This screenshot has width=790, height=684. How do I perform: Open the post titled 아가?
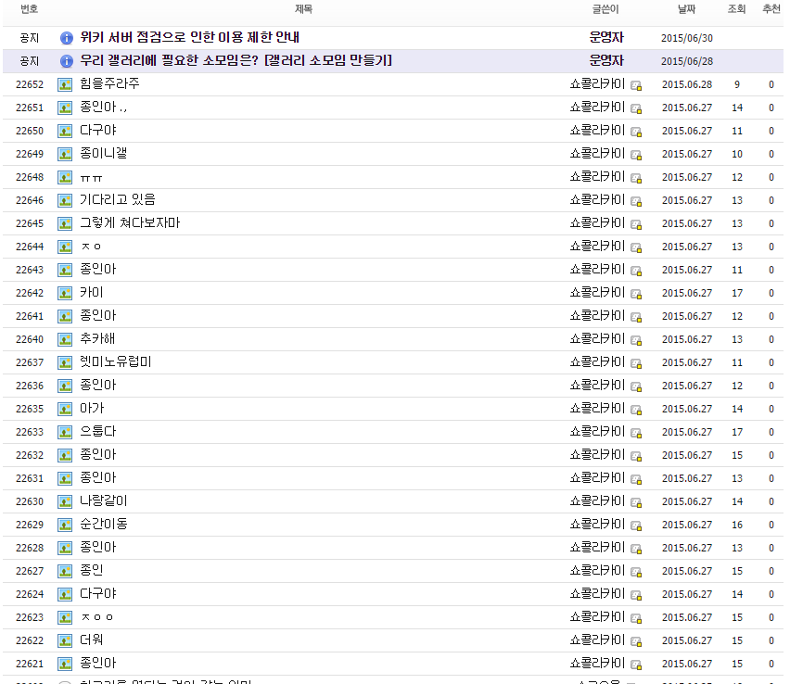[x=92, y=408]
